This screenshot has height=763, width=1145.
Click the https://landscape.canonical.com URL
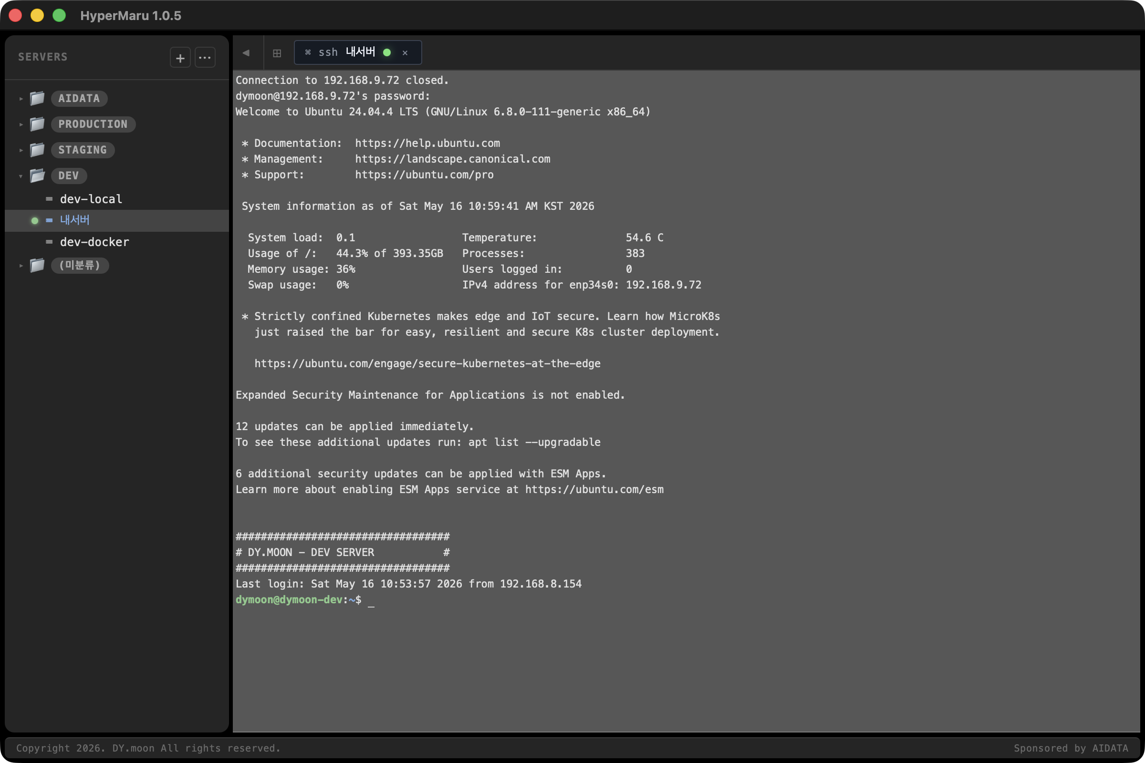point(453,159)
